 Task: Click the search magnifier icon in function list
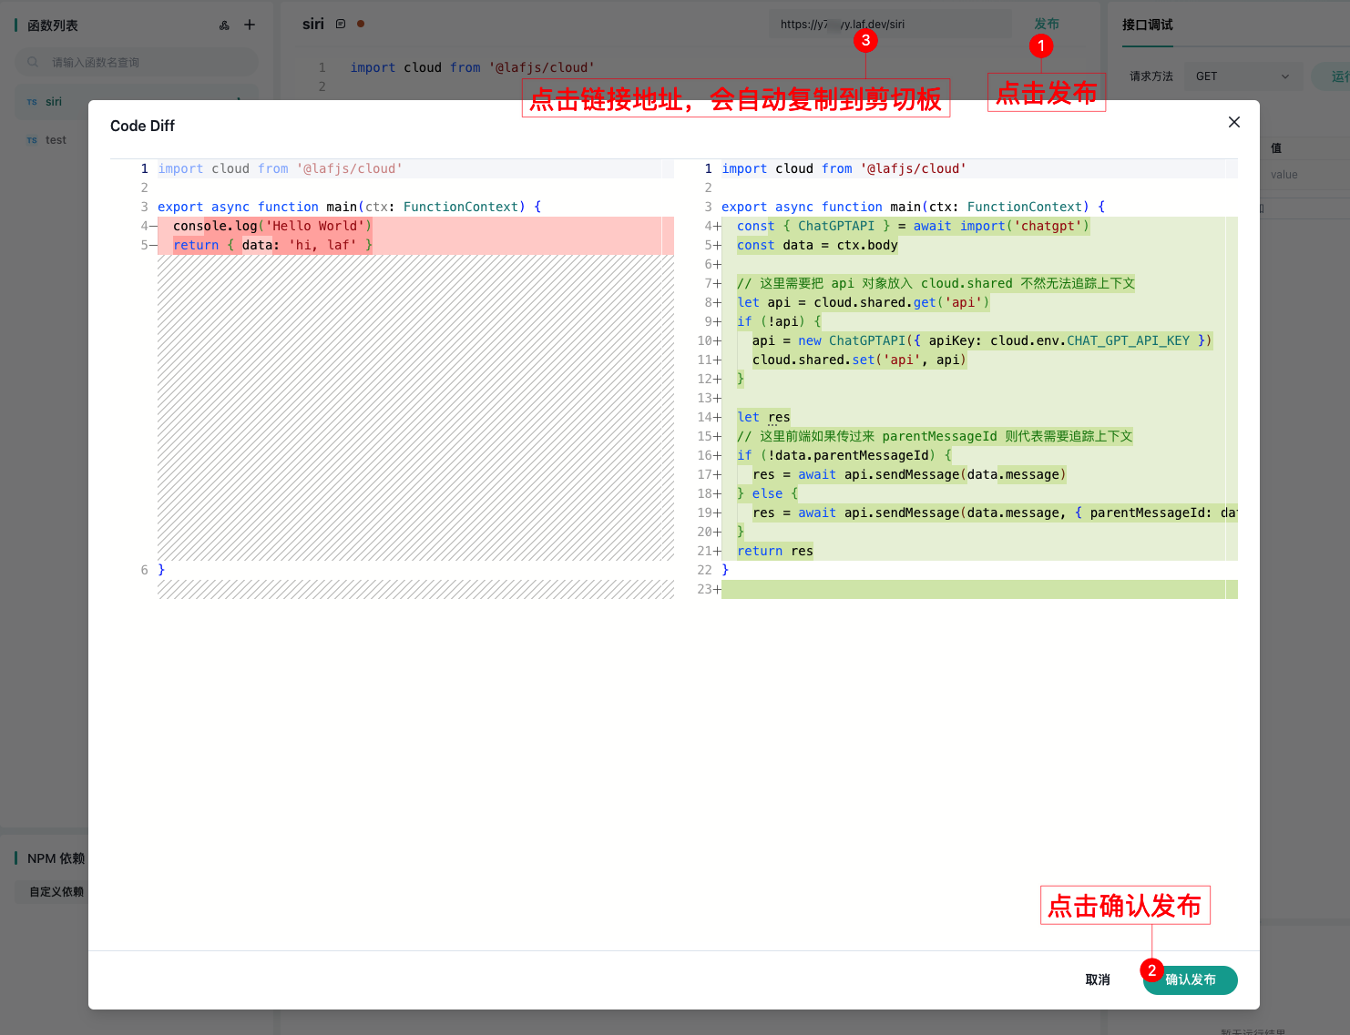[x=33, y=63]
